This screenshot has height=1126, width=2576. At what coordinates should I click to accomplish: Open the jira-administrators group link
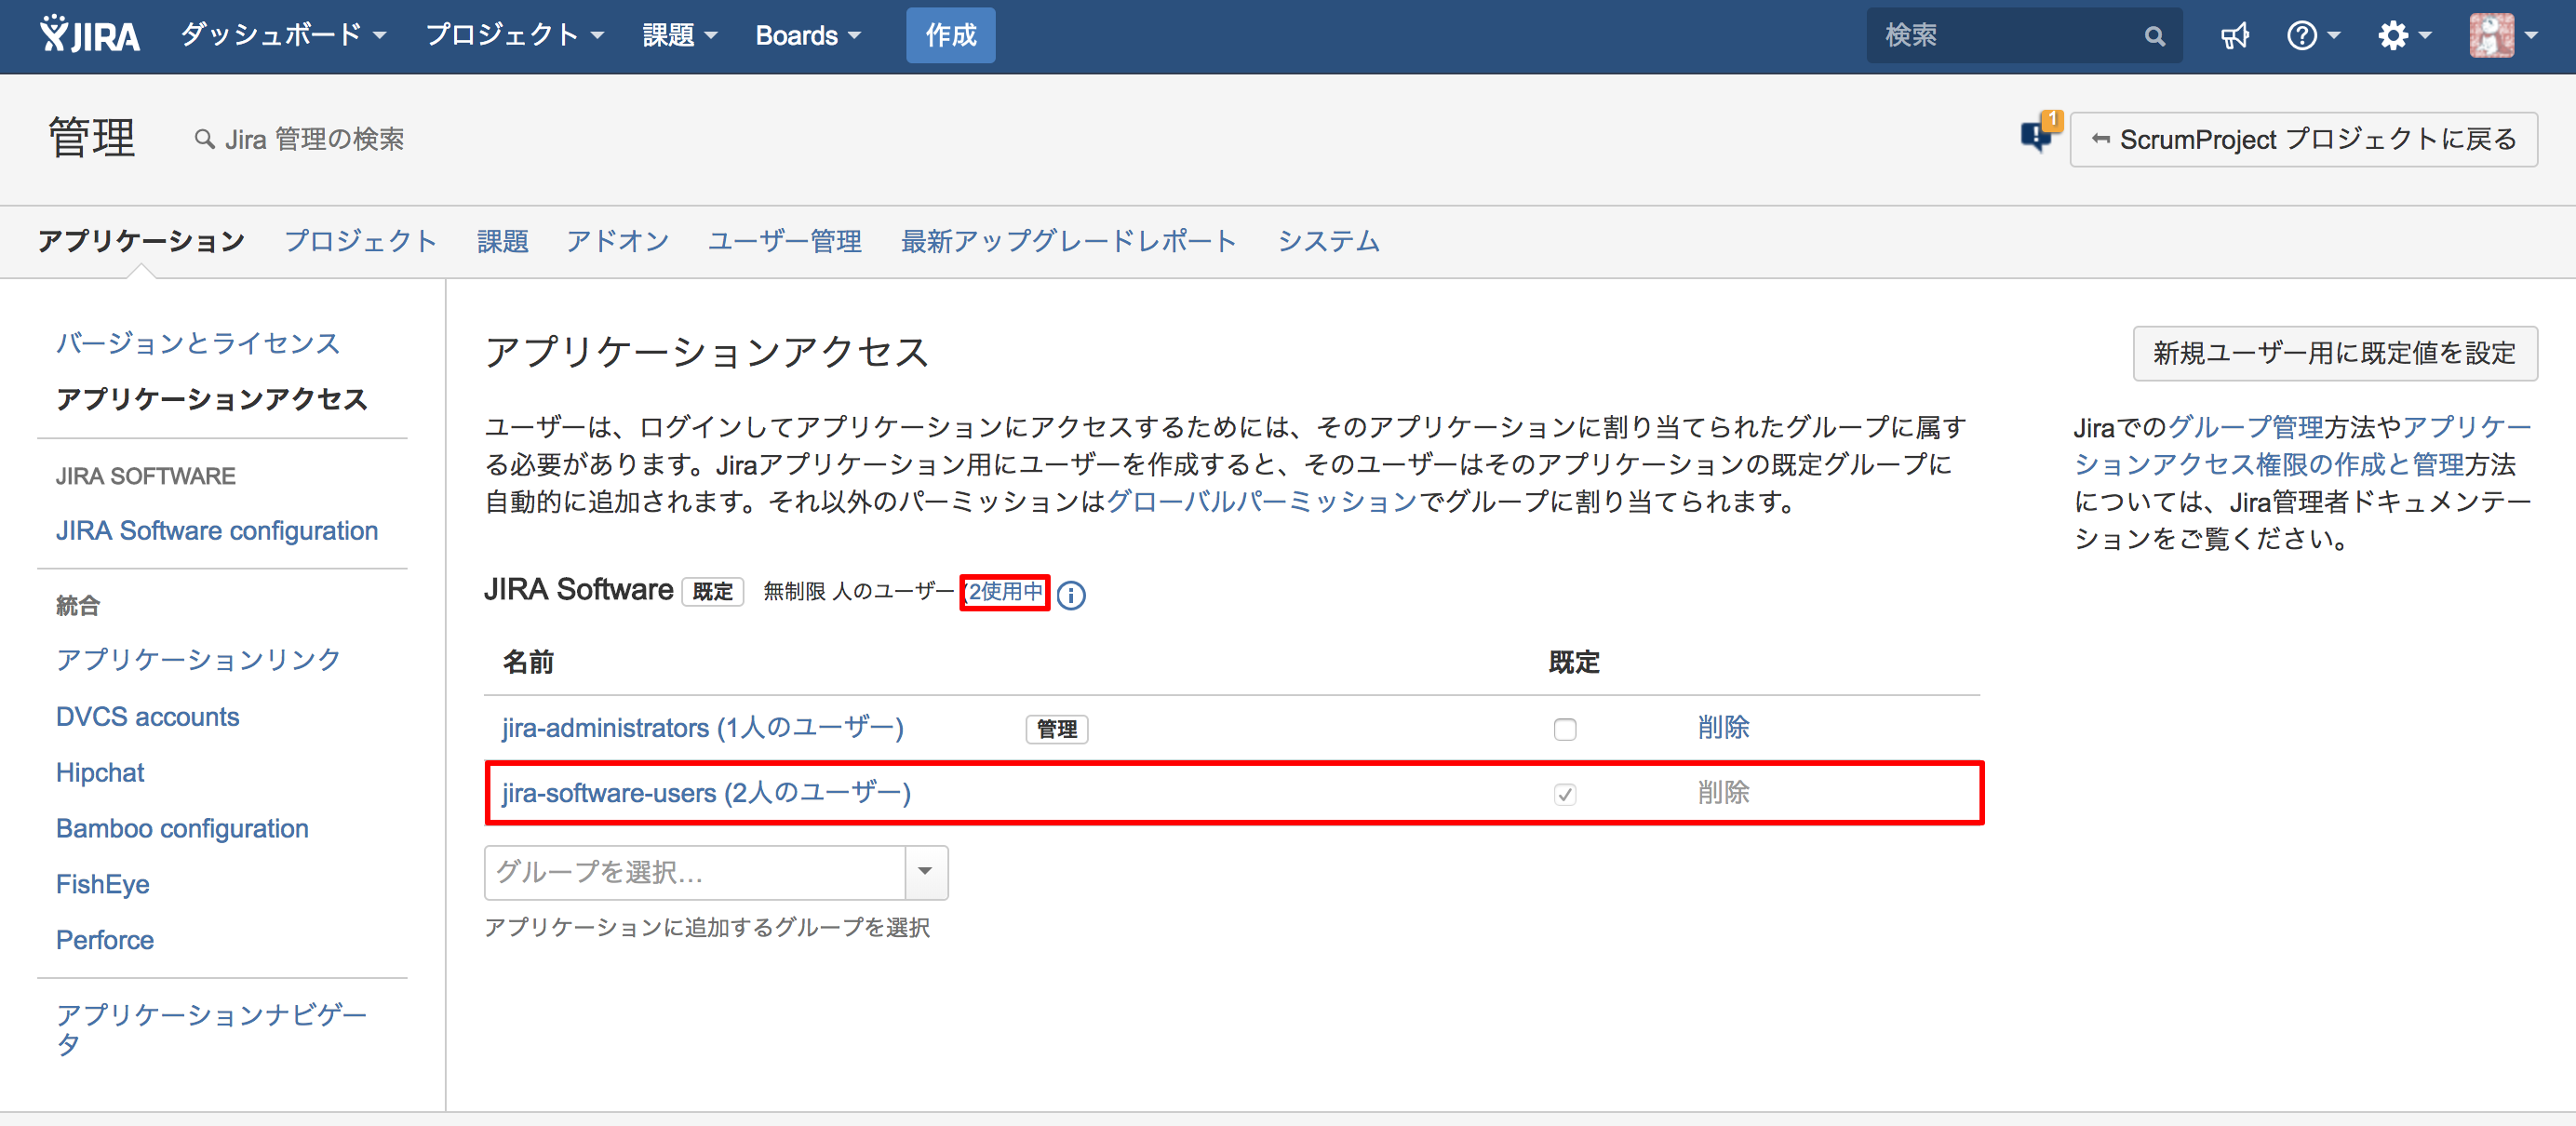(x=702, y=727)
